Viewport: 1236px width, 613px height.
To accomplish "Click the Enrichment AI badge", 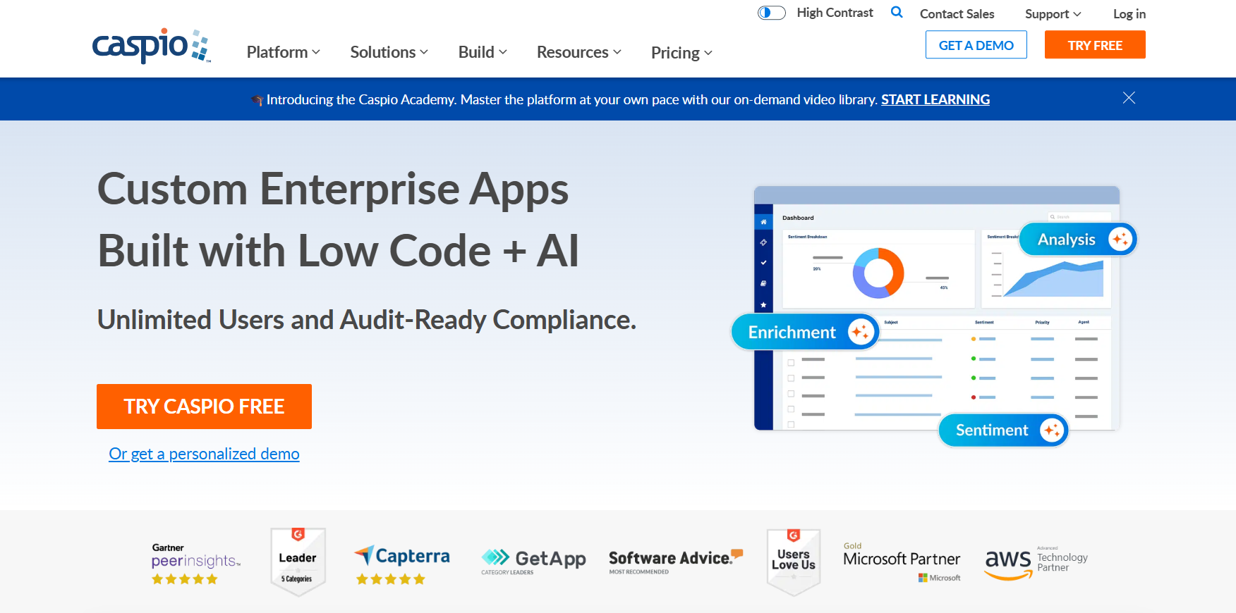I will pyautogui.click(x=805, y=332).
